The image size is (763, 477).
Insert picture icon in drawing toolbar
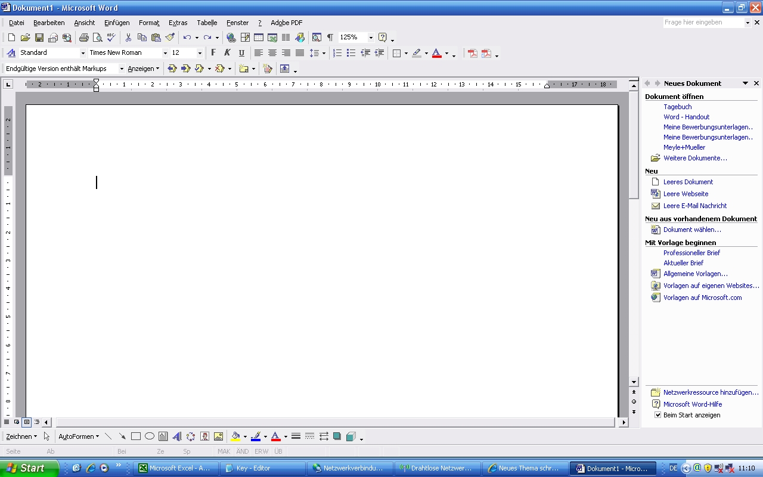coord(218,436)
